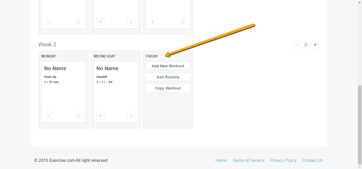This screenshot has width=362, height=169.
Task: Delete Week 2 with the header trash icon
Action: [306, 45]
